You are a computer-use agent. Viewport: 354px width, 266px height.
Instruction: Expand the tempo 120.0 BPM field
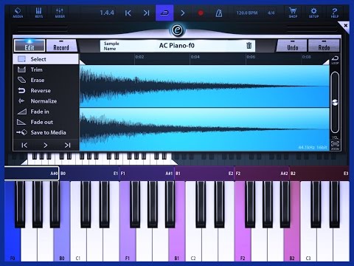(247, 13)
